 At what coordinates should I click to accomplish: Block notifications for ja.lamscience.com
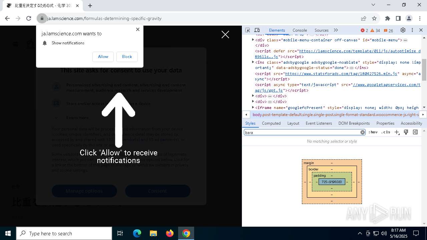[127, 57]
